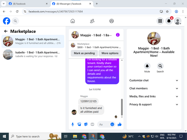Click the large listing photo in info panel
The image size is (187, 140).
(x=154, y=38)
